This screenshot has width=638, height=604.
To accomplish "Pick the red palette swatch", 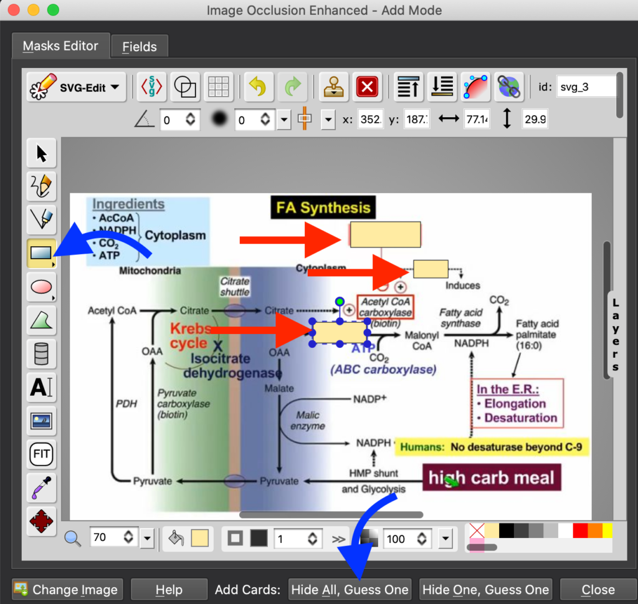I will pyautogui.click(x=580, y=530).
